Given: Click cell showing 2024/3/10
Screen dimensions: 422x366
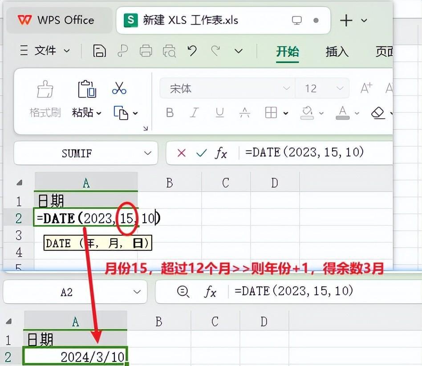Looking at the screenshot, I should (x=76, y=356).
